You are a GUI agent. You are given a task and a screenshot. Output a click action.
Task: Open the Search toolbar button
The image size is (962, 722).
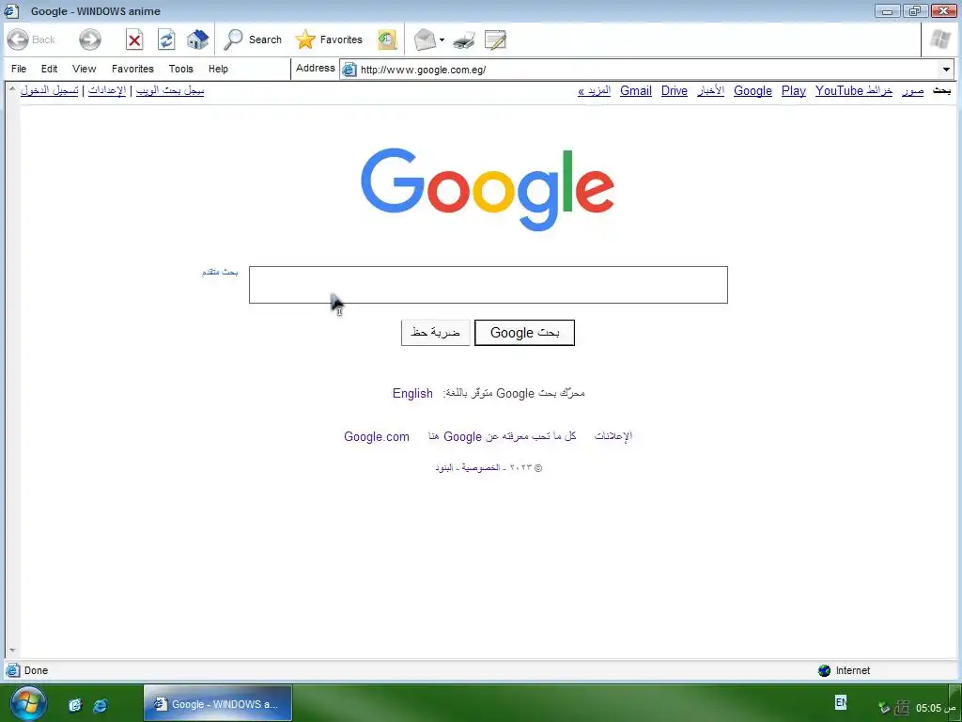click(252, 39)
